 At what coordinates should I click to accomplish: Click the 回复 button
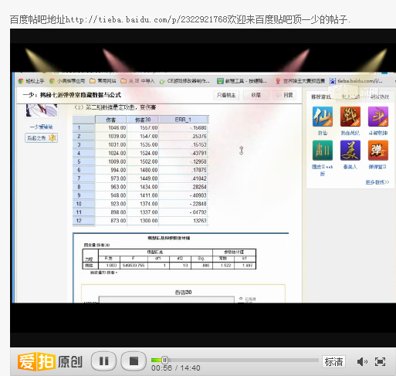coord(285,95)
